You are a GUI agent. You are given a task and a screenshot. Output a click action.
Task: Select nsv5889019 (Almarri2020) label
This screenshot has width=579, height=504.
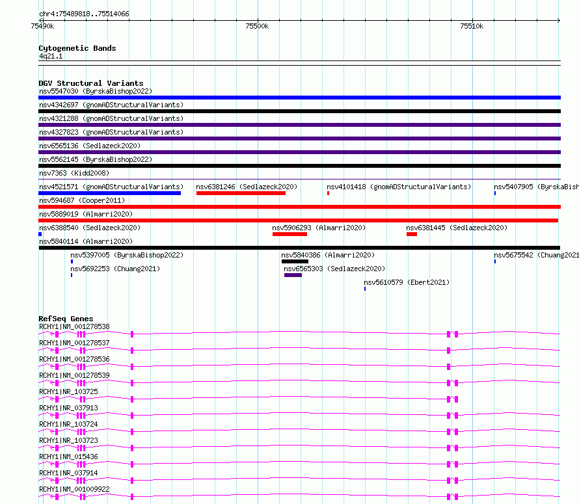(86, 214)
